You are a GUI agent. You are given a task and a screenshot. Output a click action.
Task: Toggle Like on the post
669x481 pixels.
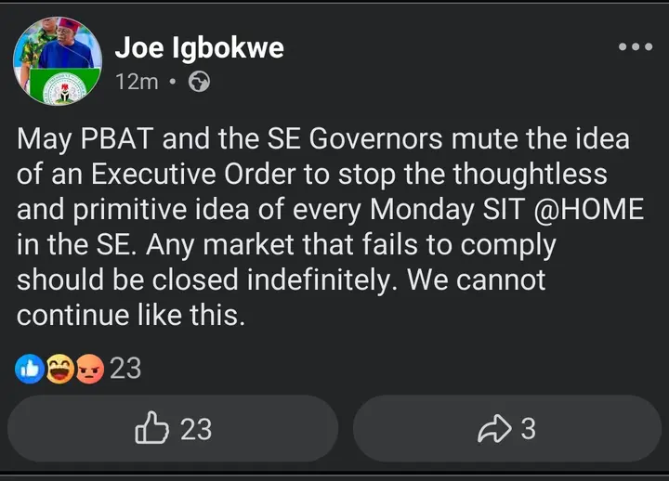[173, 429]
